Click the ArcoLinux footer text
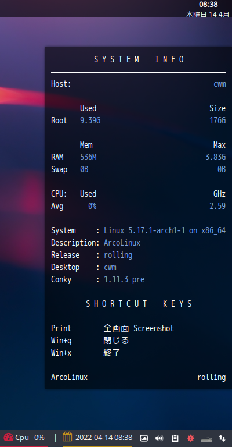Viewport: 232px width, 447px height. pos(69,377)
